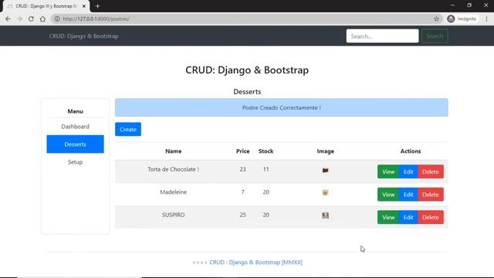
Task: Click the Image column header
Action: (x=326, y=151)
